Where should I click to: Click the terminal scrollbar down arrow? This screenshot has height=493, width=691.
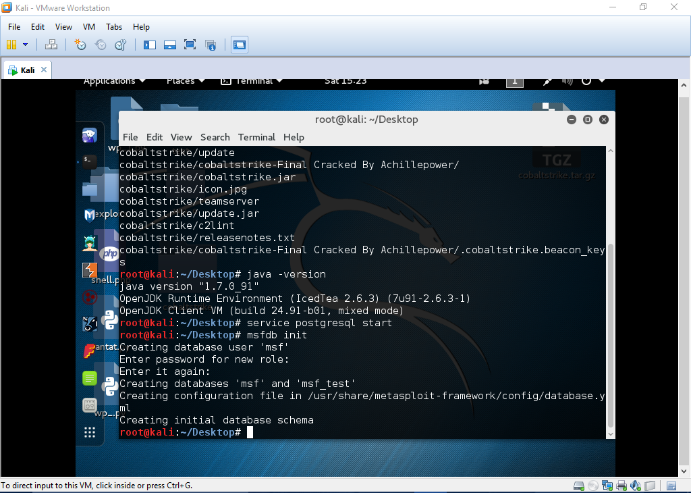610,434
